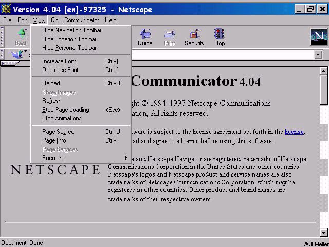
Task: Click the Communicator 4.04 heading
Action: [x=196, y=81]
